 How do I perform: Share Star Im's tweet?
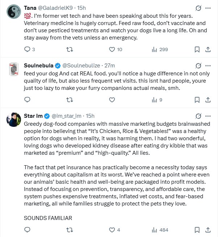pyautogui.click(x=208, y=229)
